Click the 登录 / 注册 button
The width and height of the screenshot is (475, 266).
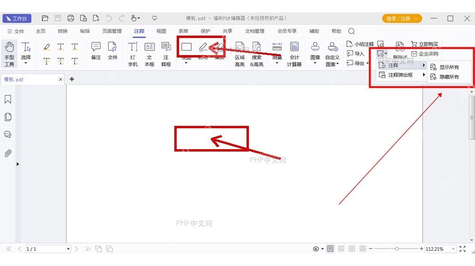pos(402,19)
